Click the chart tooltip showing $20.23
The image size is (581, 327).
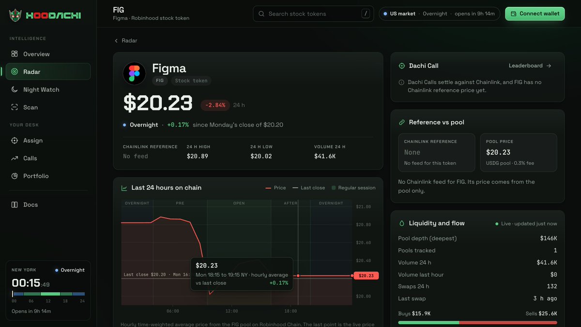coord(242,274)
